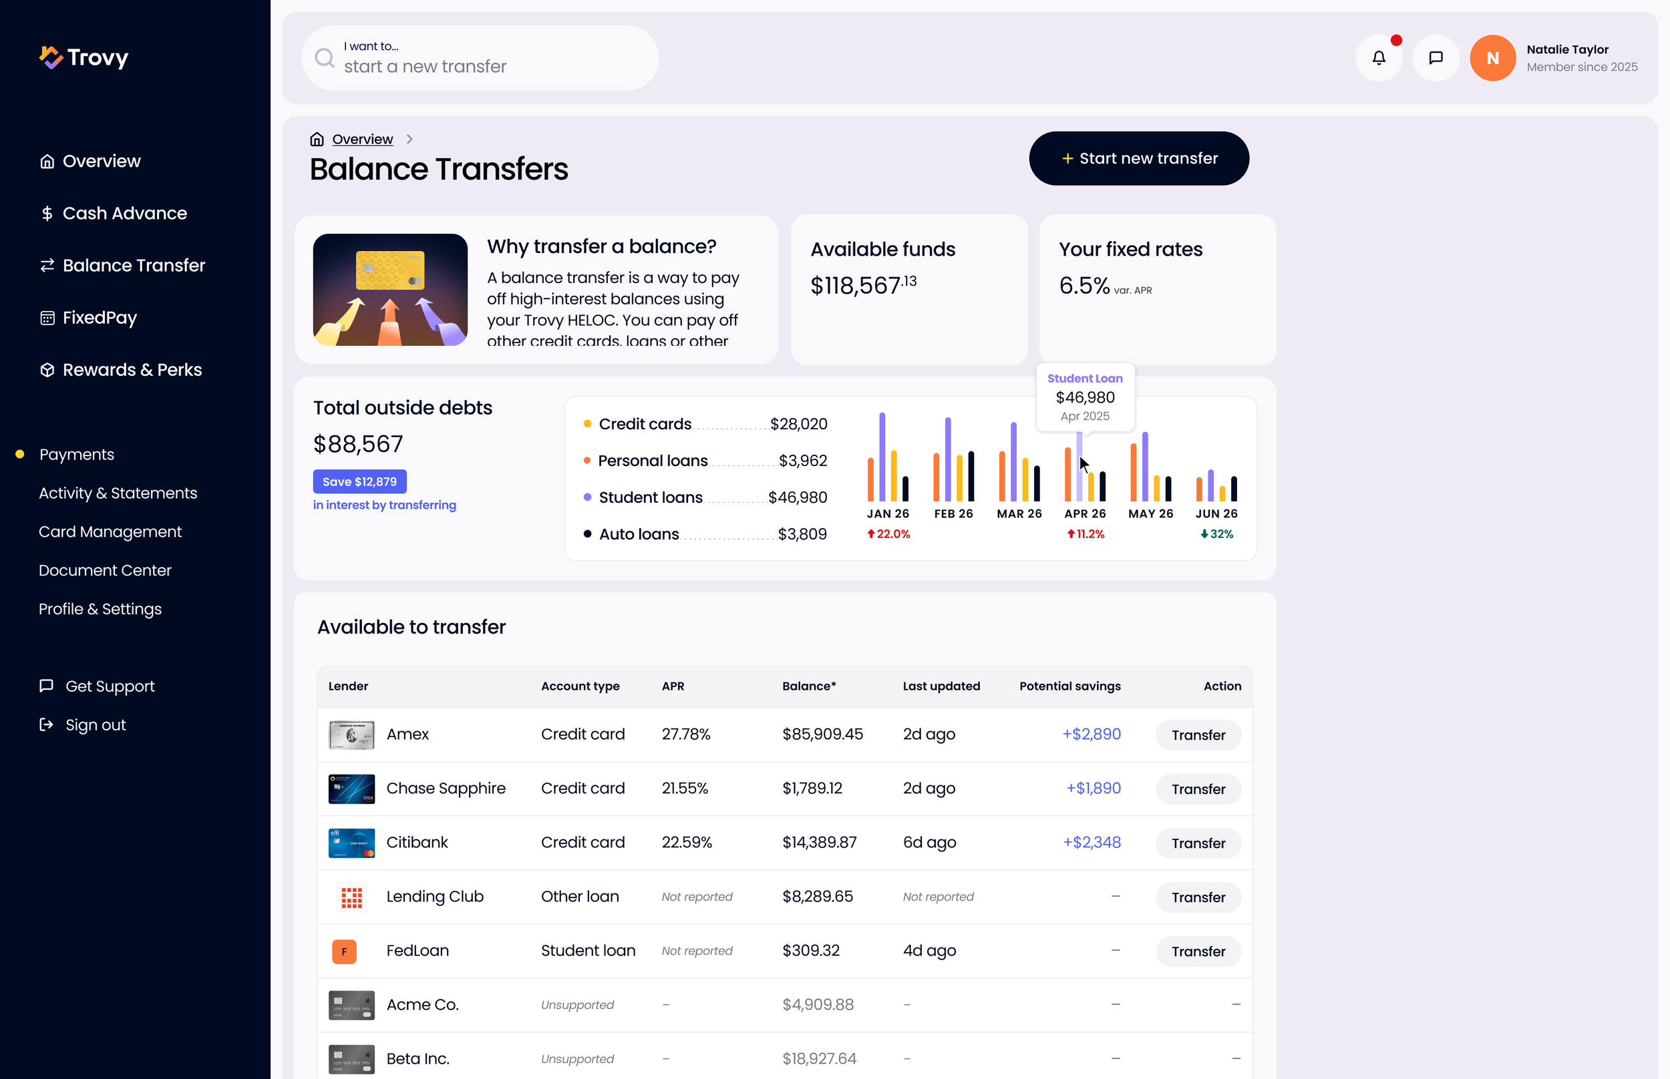Sort by the APR column header
The width and height of the screenshot is (1670, 1079).
(673, 686)
